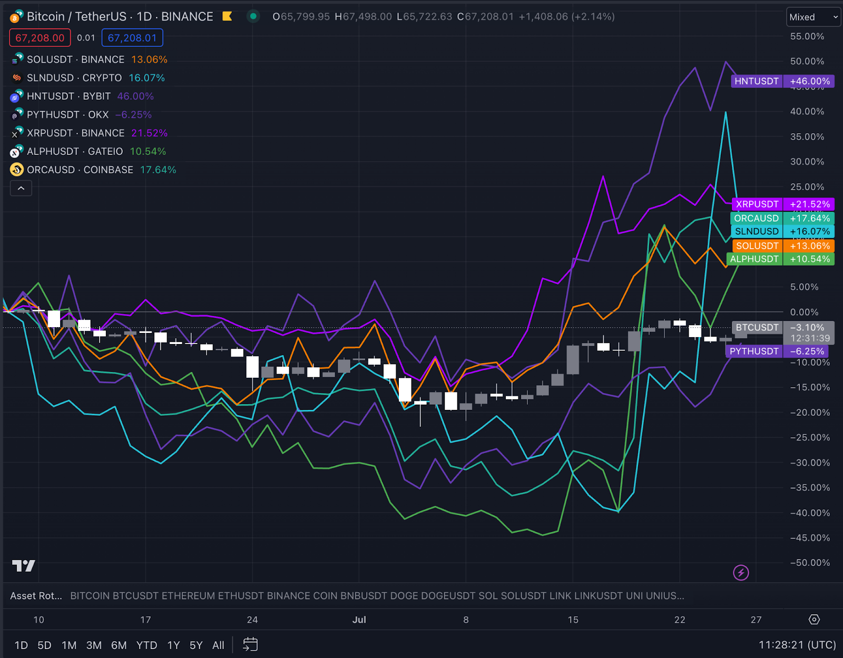Click the Jul label on time axis
This screenshot has height=658, width=843.
point(359,620)
